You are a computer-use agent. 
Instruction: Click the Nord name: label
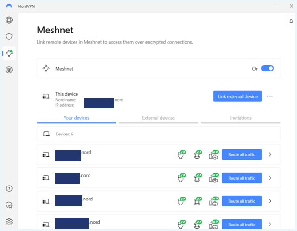tap(66, 100)
